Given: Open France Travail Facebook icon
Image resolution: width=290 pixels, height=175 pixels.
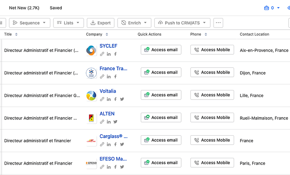Looking at the screenshot, I should pos(115,77).
